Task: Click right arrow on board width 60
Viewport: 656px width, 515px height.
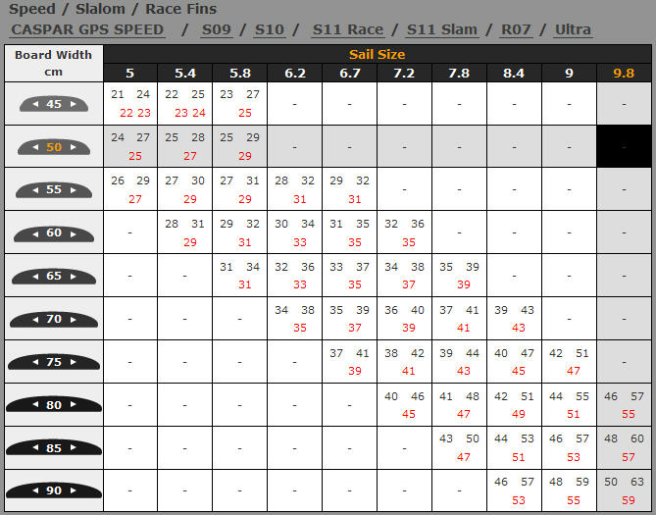Action: click(74, 233)
